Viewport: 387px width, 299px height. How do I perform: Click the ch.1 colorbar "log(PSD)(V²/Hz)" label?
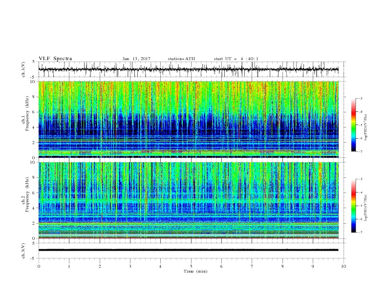tap(366, 128)
